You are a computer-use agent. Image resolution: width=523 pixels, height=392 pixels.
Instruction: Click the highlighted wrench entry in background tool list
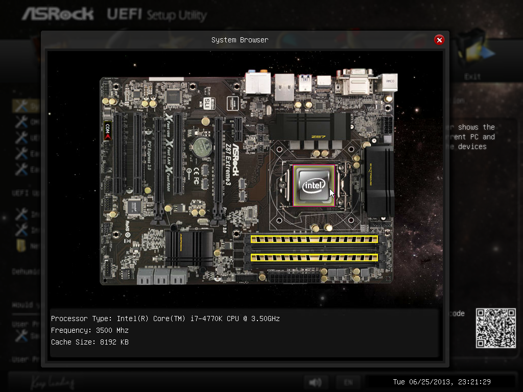pos(26,106)
